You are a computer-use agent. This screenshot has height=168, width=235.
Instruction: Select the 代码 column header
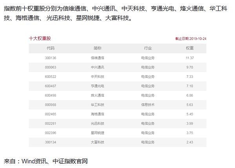point(51,48)
